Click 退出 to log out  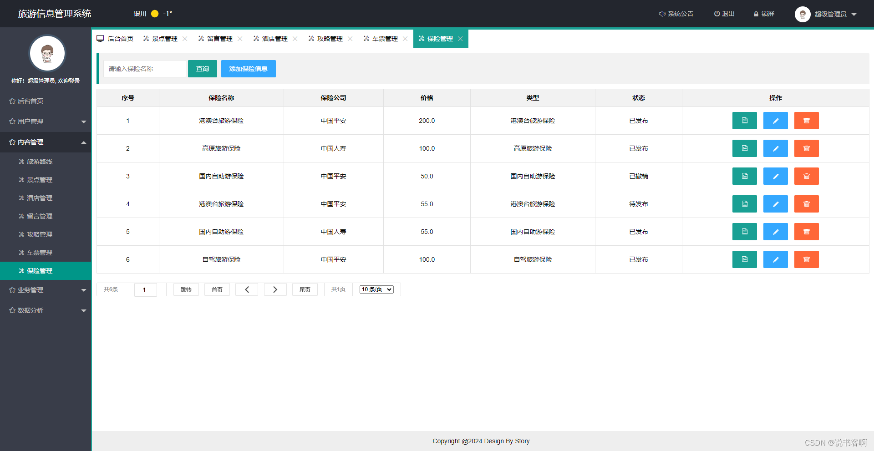pyautogui.click(x=724, y=14)
